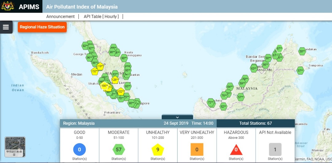Click the Time: 14:00 text

point(202,123)
